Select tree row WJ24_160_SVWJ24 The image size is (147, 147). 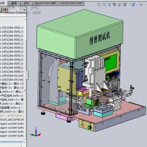click(x=12, y=119)
